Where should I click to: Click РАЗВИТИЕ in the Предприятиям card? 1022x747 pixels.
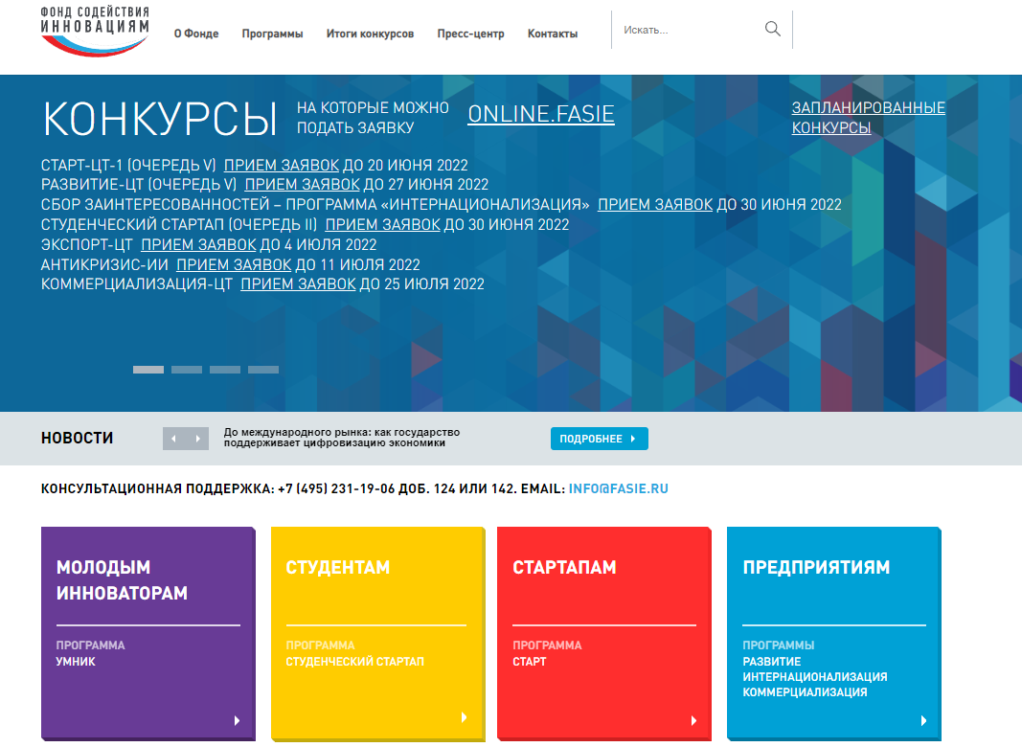click(x=772, y=662)
